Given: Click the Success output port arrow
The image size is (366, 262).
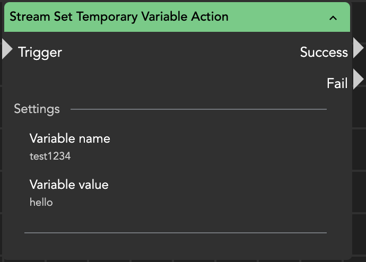Looking at the screenshot, I should 358,48.
